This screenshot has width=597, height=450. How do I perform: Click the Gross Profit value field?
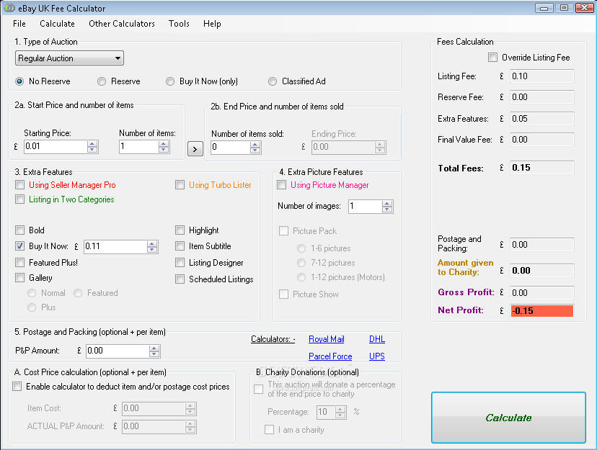pos(541,292)
